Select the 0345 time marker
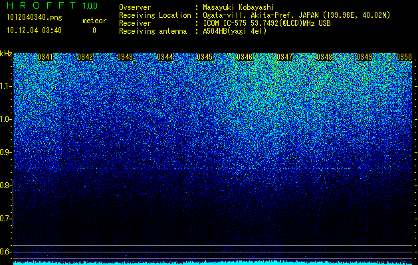This screenshot has width=418, height=265. tap(205, 57)
